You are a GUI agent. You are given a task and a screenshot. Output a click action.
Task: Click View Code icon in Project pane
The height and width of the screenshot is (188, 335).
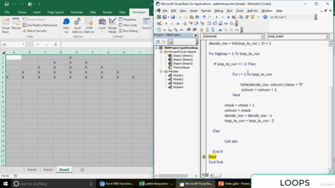point(158,42)
